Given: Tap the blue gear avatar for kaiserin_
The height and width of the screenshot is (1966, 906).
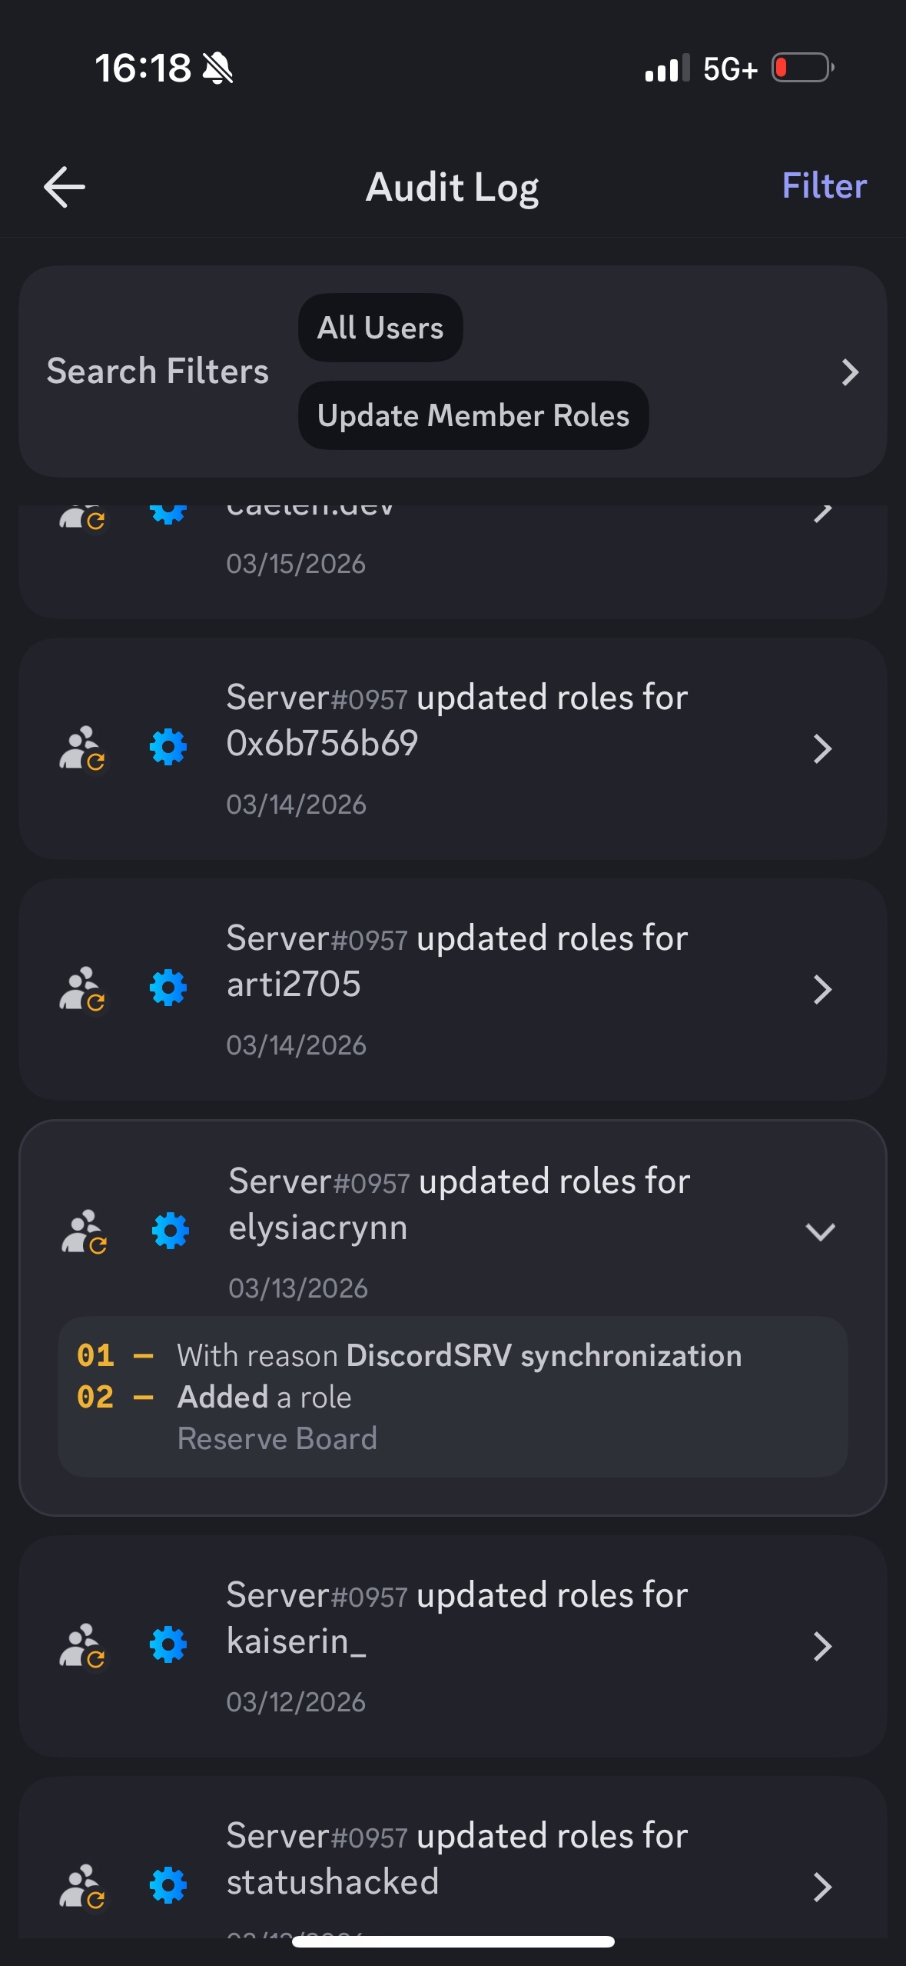Looking at the screenshot, I should (168, 1644).
